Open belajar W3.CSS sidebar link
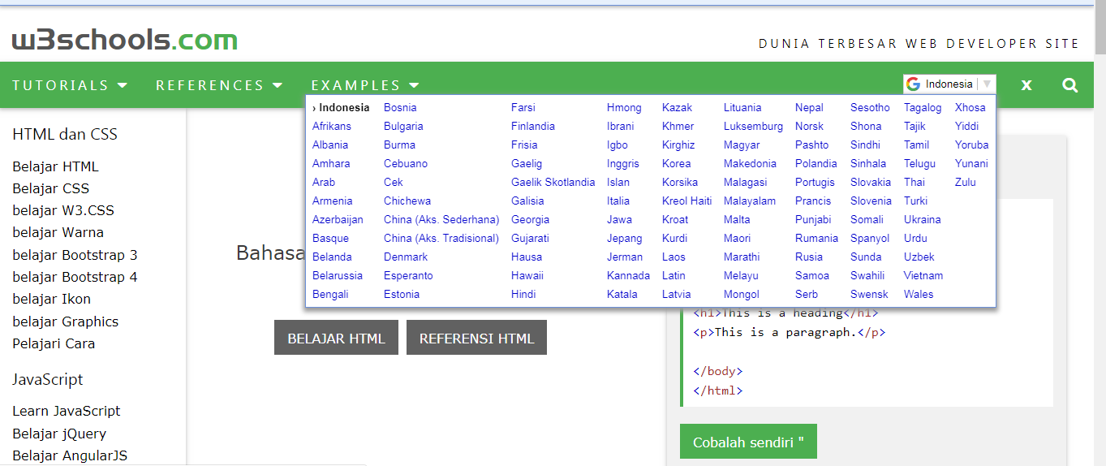The image size is (1106, 466). pyautogui.click(x=63, y=210)
